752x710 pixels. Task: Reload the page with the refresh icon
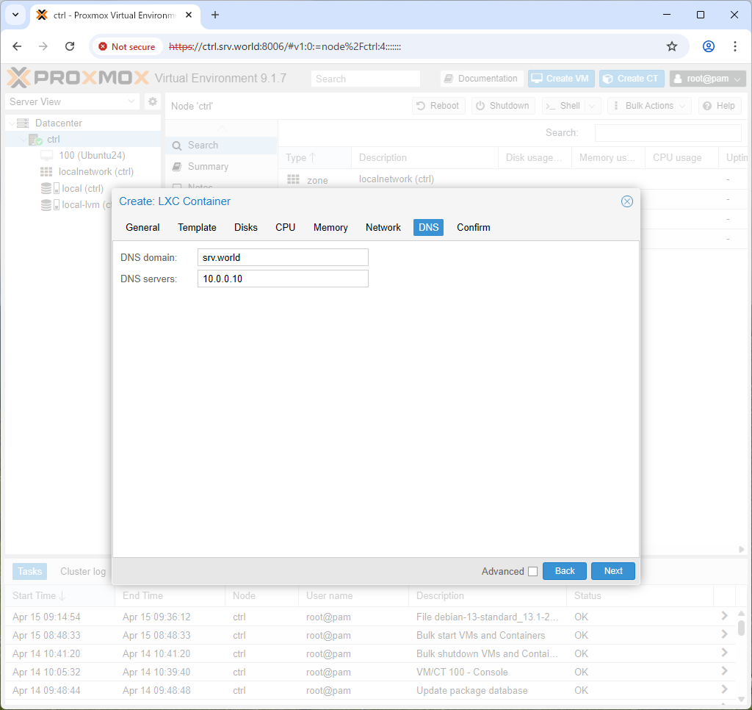[70, 46]
